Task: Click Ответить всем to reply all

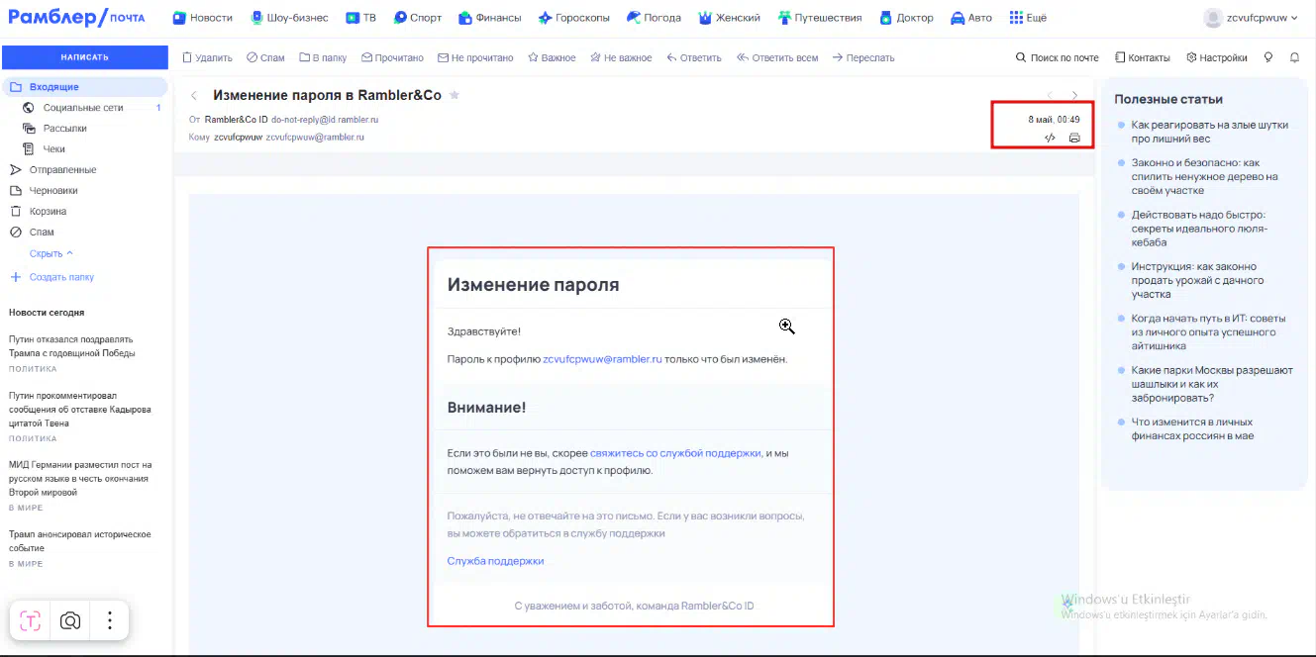Action: pos(777,57)
